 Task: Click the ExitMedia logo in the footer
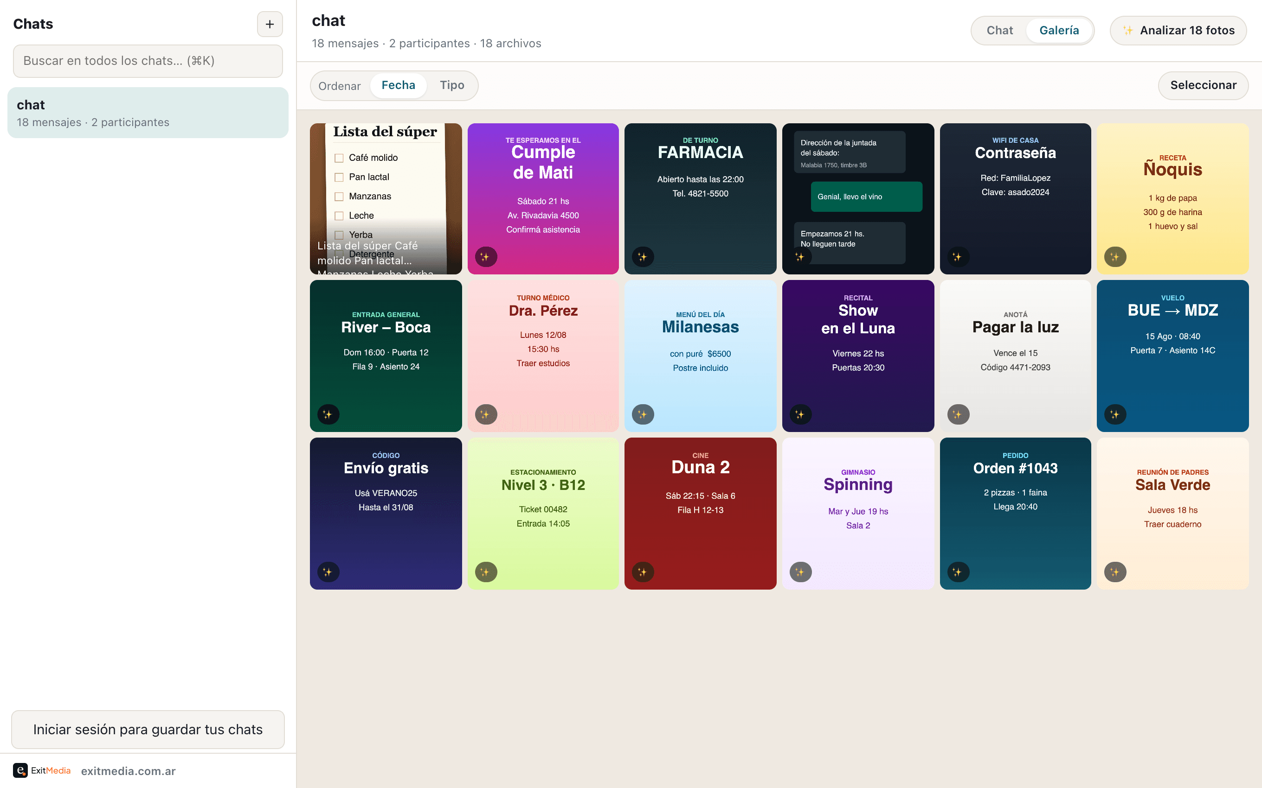42,770
